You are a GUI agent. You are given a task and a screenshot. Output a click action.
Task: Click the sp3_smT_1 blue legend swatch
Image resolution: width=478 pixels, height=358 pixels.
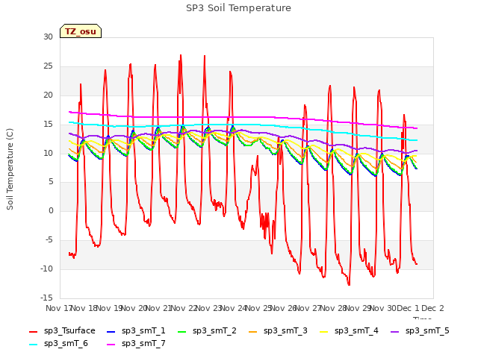point(111,331)
